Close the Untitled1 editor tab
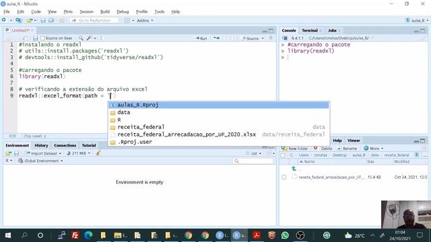 pos(32,30)
